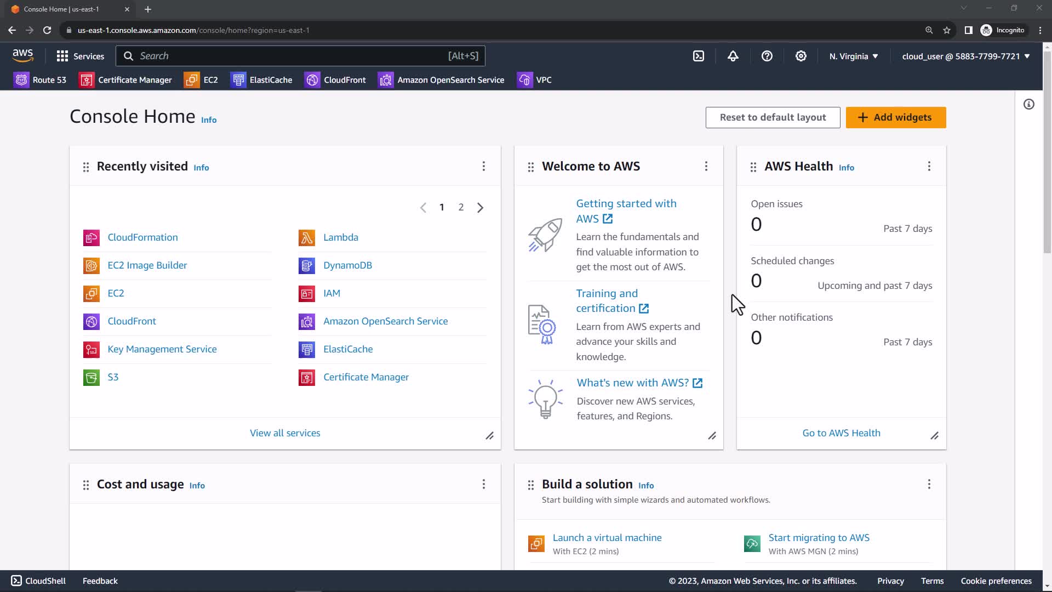Viewport: 1052px width, 592px height.
Task: Go to page 2 of recently visited
Action: tap(461, 207)
